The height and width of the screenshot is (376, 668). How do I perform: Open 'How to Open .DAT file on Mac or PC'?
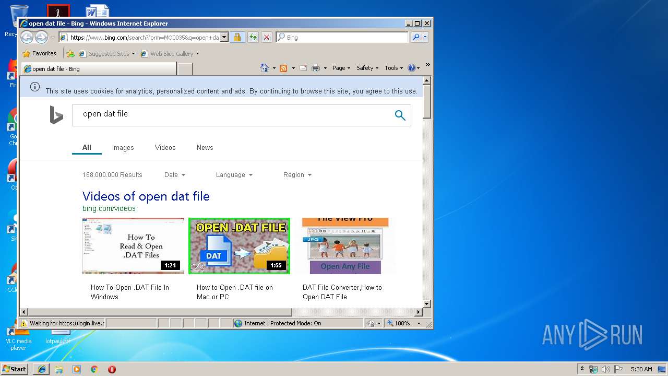(235, 292)
